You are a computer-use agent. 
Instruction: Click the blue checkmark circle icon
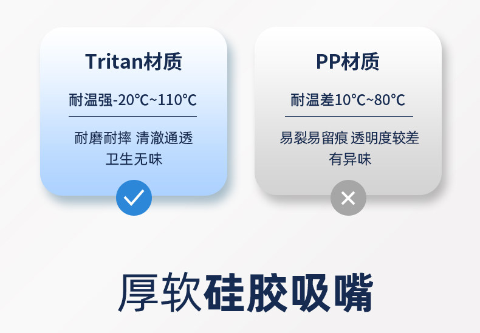tap(134, 197)
